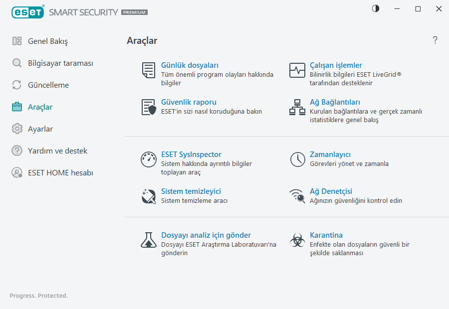This screenshot has height=309, width=449.
Task: Click the Güncelleme sidebar icon
Action: coord(16,85)
